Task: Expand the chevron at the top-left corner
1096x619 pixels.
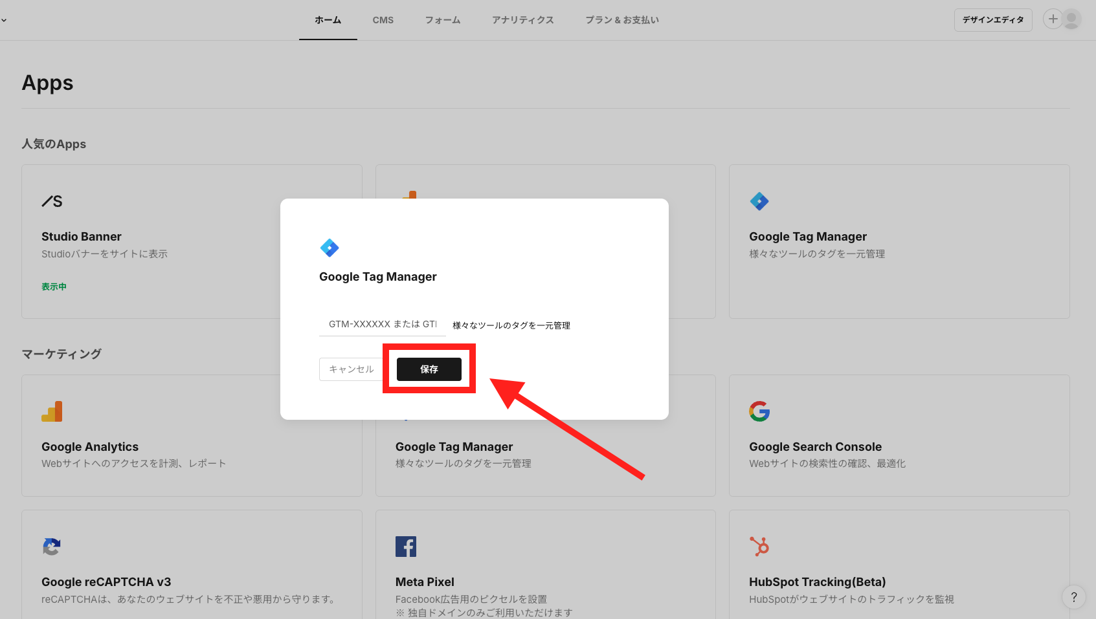Action: 4,19
